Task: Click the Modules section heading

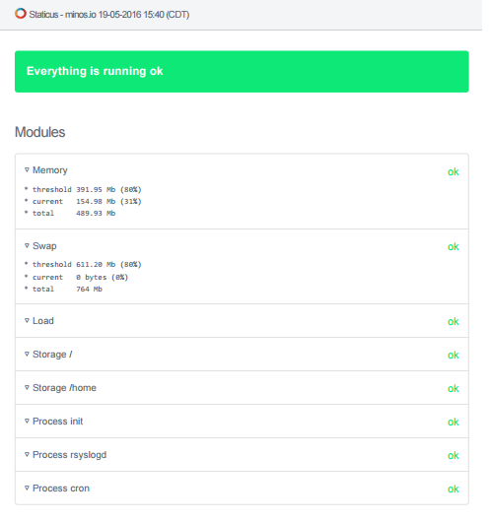Action: 39,132
